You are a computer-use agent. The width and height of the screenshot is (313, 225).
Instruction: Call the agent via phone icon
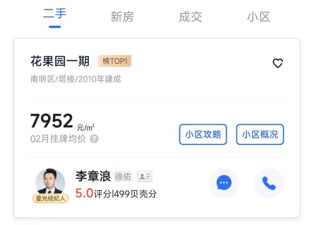click(x=269, y=183)
